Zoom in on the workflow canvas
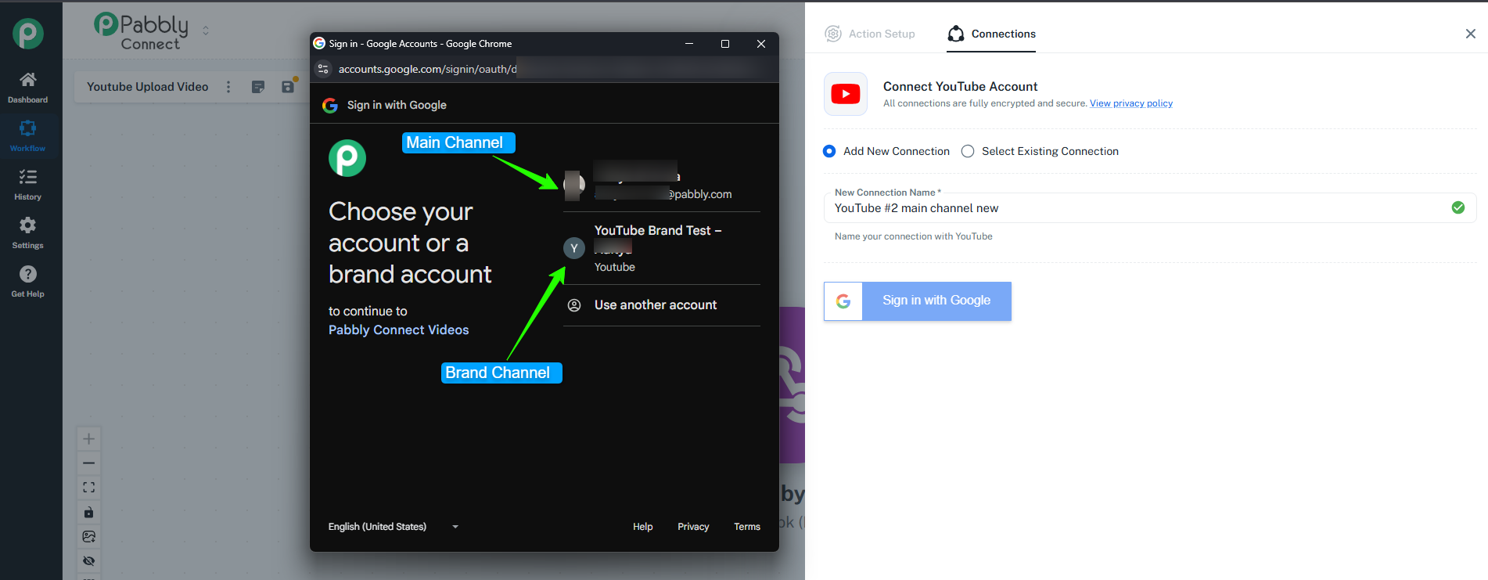This screenshot has width=1488, height=580. coord(89,439)
